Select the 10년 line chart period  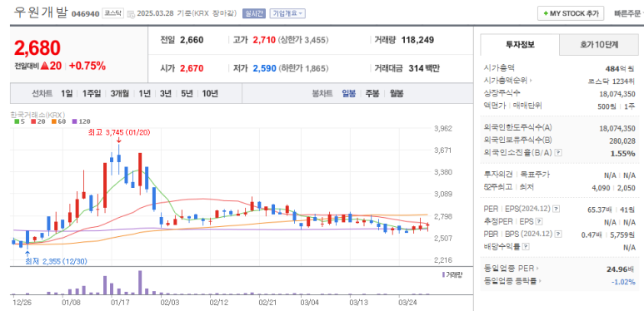tap(210, 93)
